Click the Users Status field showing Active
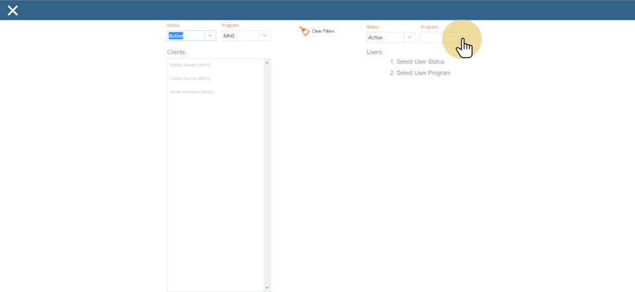This screenshot has height=292, width=635. (384, 38)
